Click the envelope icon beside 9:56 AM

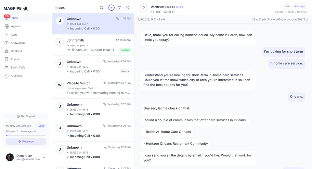(117, 40)
